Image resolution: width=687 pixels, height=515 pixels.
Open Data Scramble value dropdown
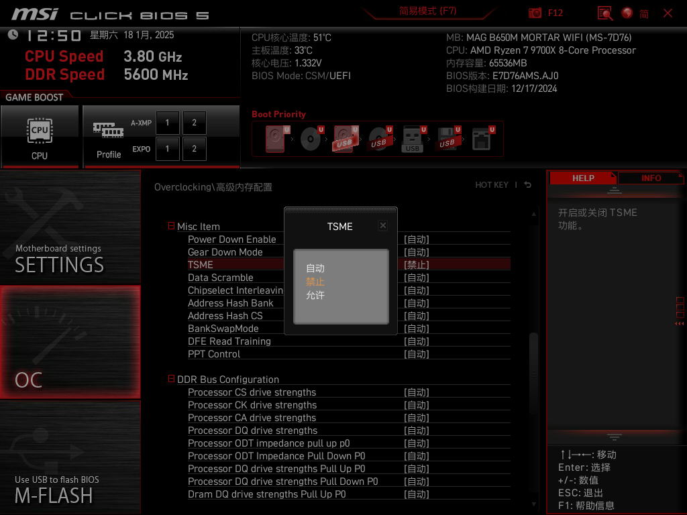[x=416, y=278]
